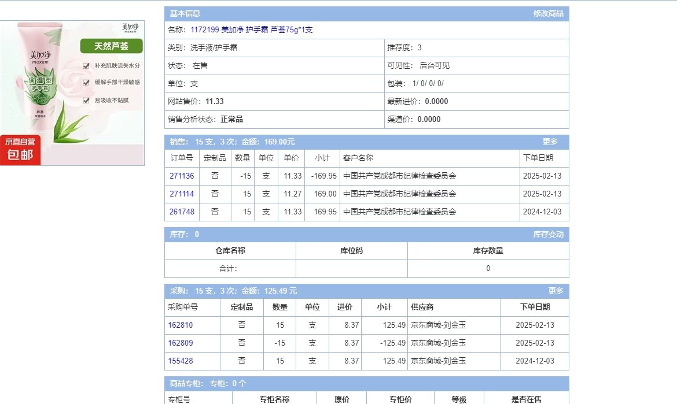Click subtotal -125.49 in purchase 162809 row
Viewport: 677px width, 404px height.
click(392, 343)
